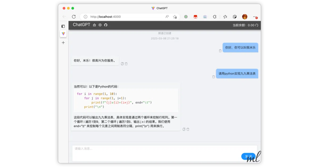
Task: Delete the Python multiplication table answer
Action: tap(188, 129)
